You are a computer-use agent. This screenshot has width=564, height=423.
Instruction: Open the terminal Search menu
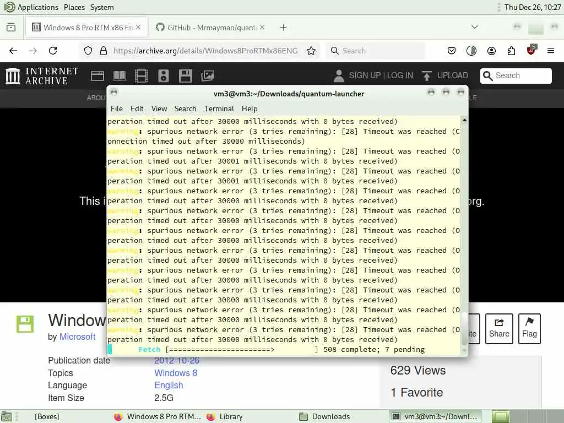point(185,109)
